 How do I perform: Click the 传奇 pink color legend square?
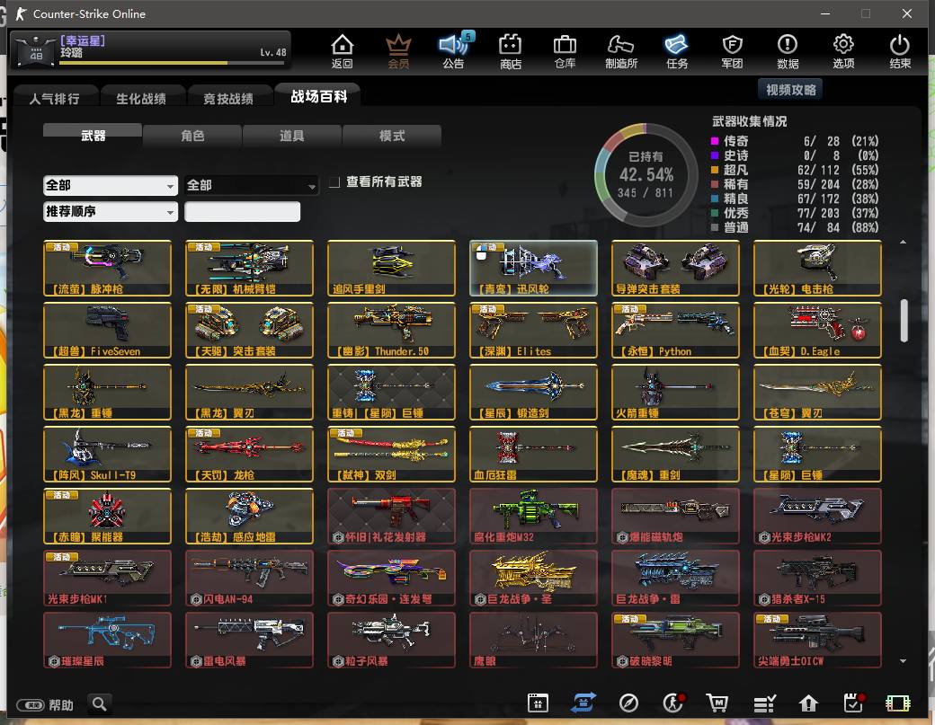click(715, 141)
